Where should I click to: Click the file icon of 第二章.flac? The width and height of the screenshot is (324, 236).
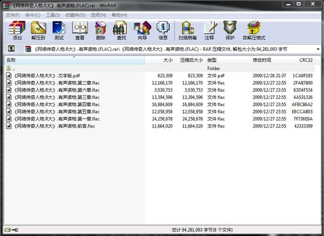(9, 83)
